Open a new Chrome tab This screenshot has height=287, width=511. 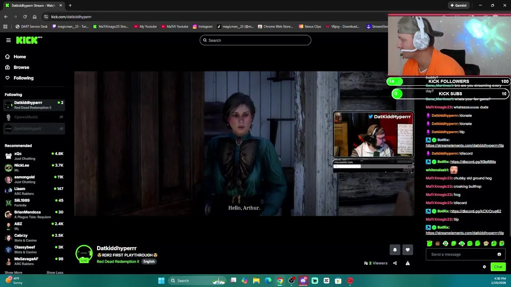70,6
